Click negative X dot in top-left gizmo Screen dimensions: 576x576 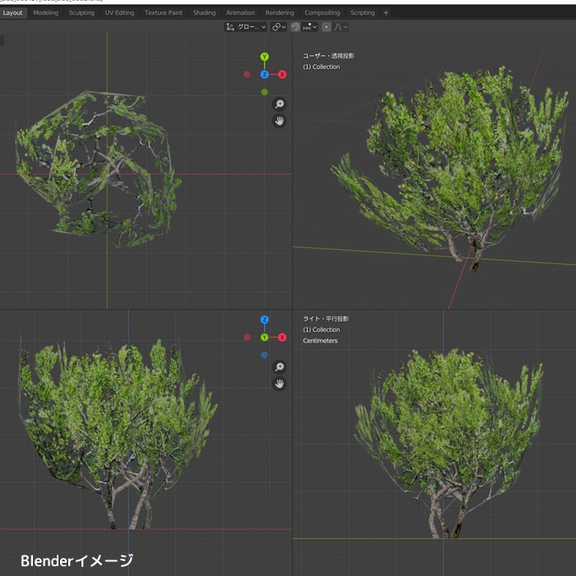(x=247, y=74)
